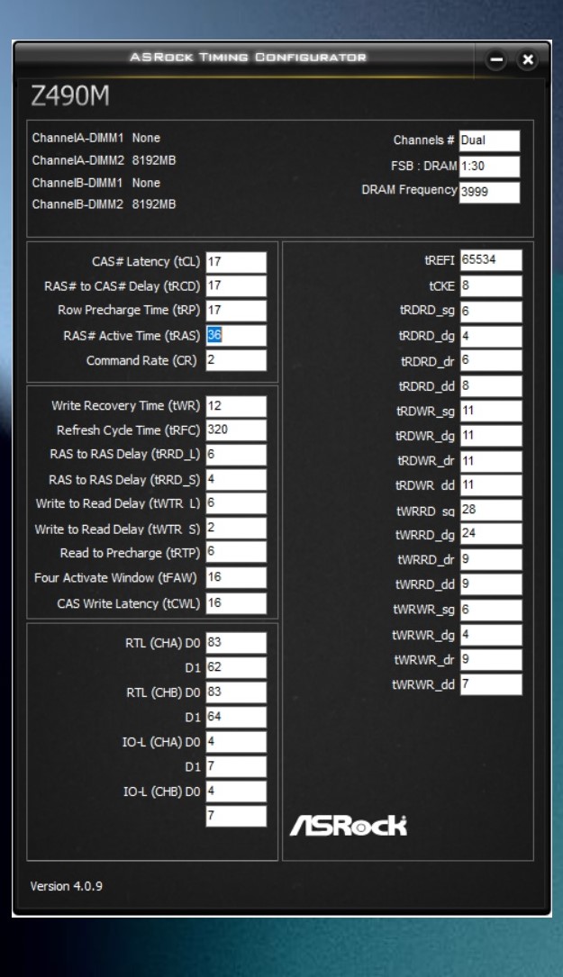Image resolution: width=563 pixels, height=977 pixels.
Task: Select the FSB : DRAM ratio field
Action: (489, 167)
